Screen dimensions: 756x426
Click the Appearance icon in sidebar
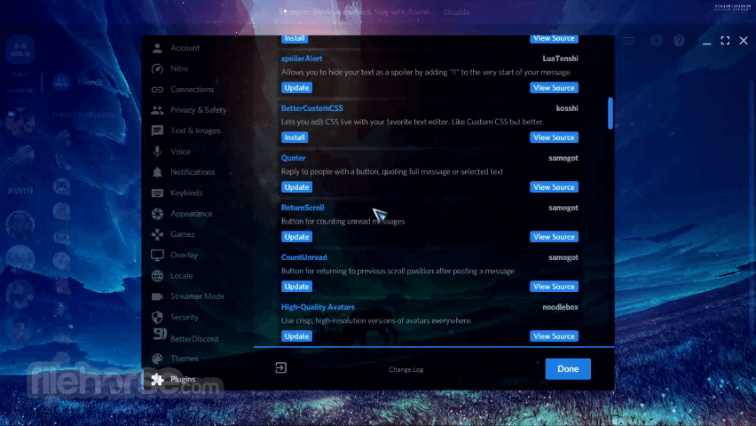pos(157,214)
